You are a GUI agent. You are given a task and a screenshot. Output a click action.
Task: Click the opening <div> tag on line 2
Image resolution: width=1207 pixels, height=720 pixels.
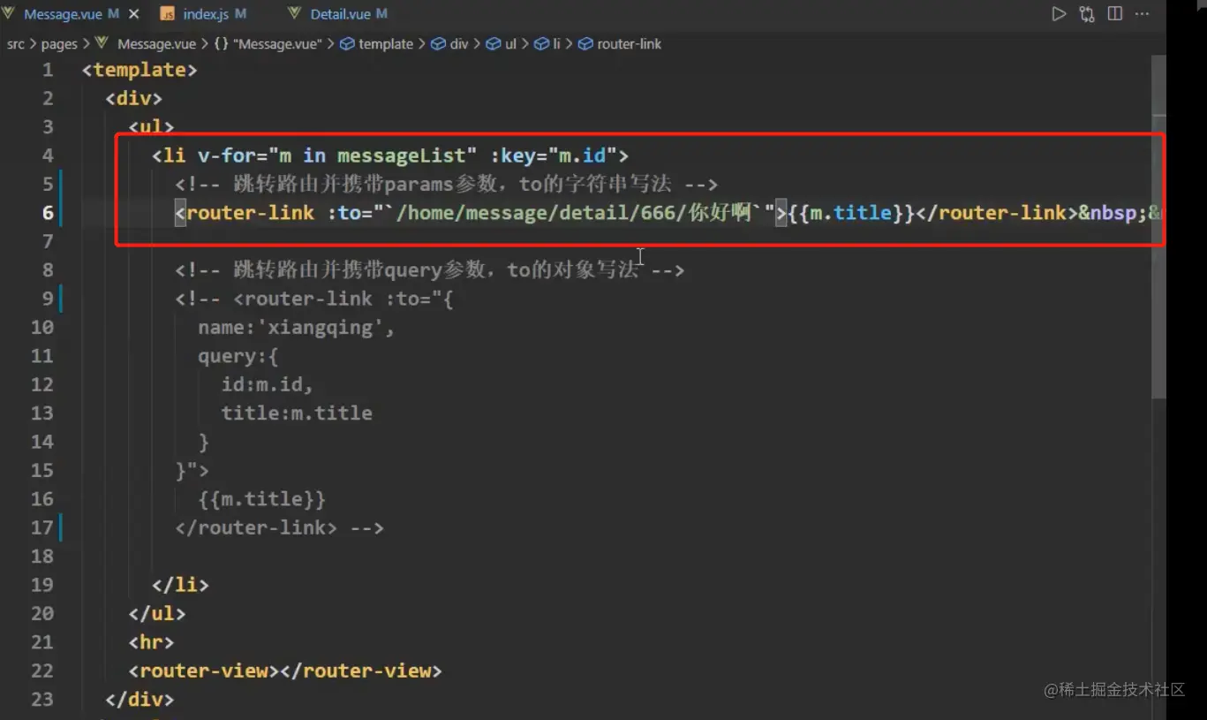(x=133, y=98)
